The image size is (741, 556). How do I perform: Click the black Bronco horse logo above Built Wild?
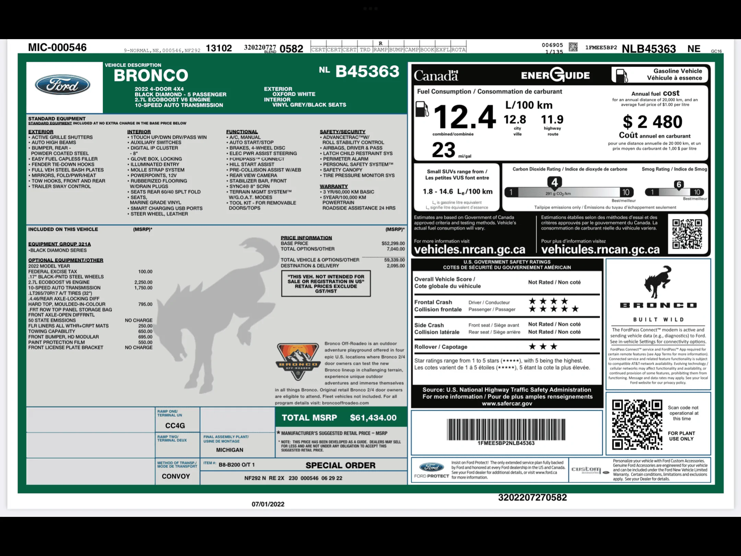657,282
